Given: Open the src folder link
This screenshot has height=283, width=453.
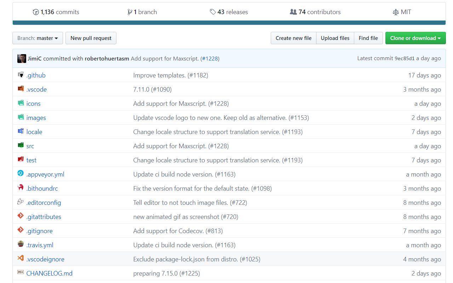Looking at the screenshot, I should click(x=30, y=146).
